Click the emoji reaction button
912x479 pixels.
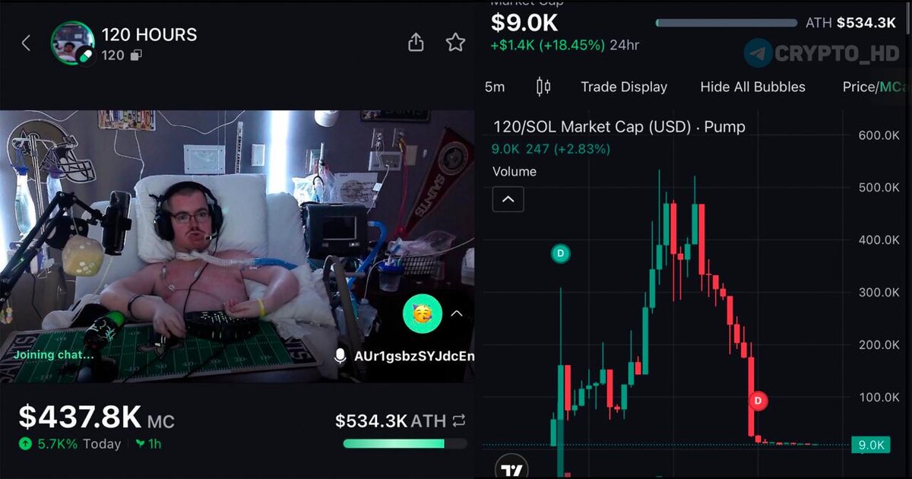click(x=422, y=313)
